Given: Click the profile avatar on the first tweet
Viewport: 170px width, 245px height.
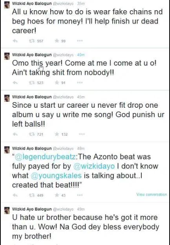Looking at the screenshot, I should pos(7,5).
